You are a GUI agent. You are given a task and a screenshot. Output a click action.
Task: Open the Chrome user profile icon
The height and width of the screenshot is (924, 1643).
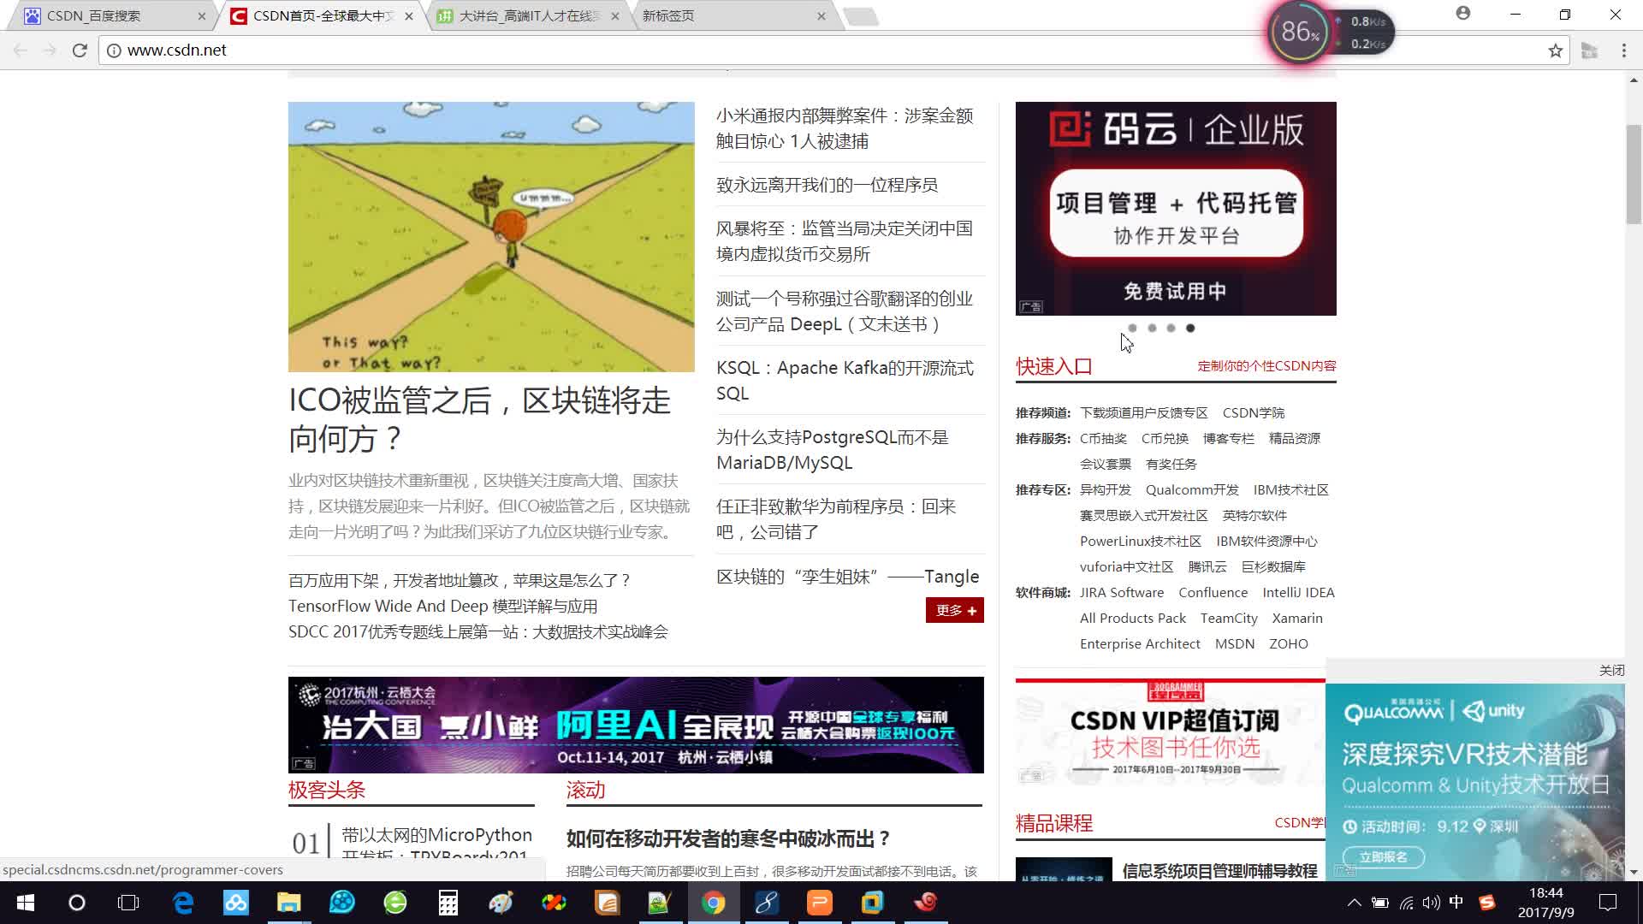coord(1463,14)
